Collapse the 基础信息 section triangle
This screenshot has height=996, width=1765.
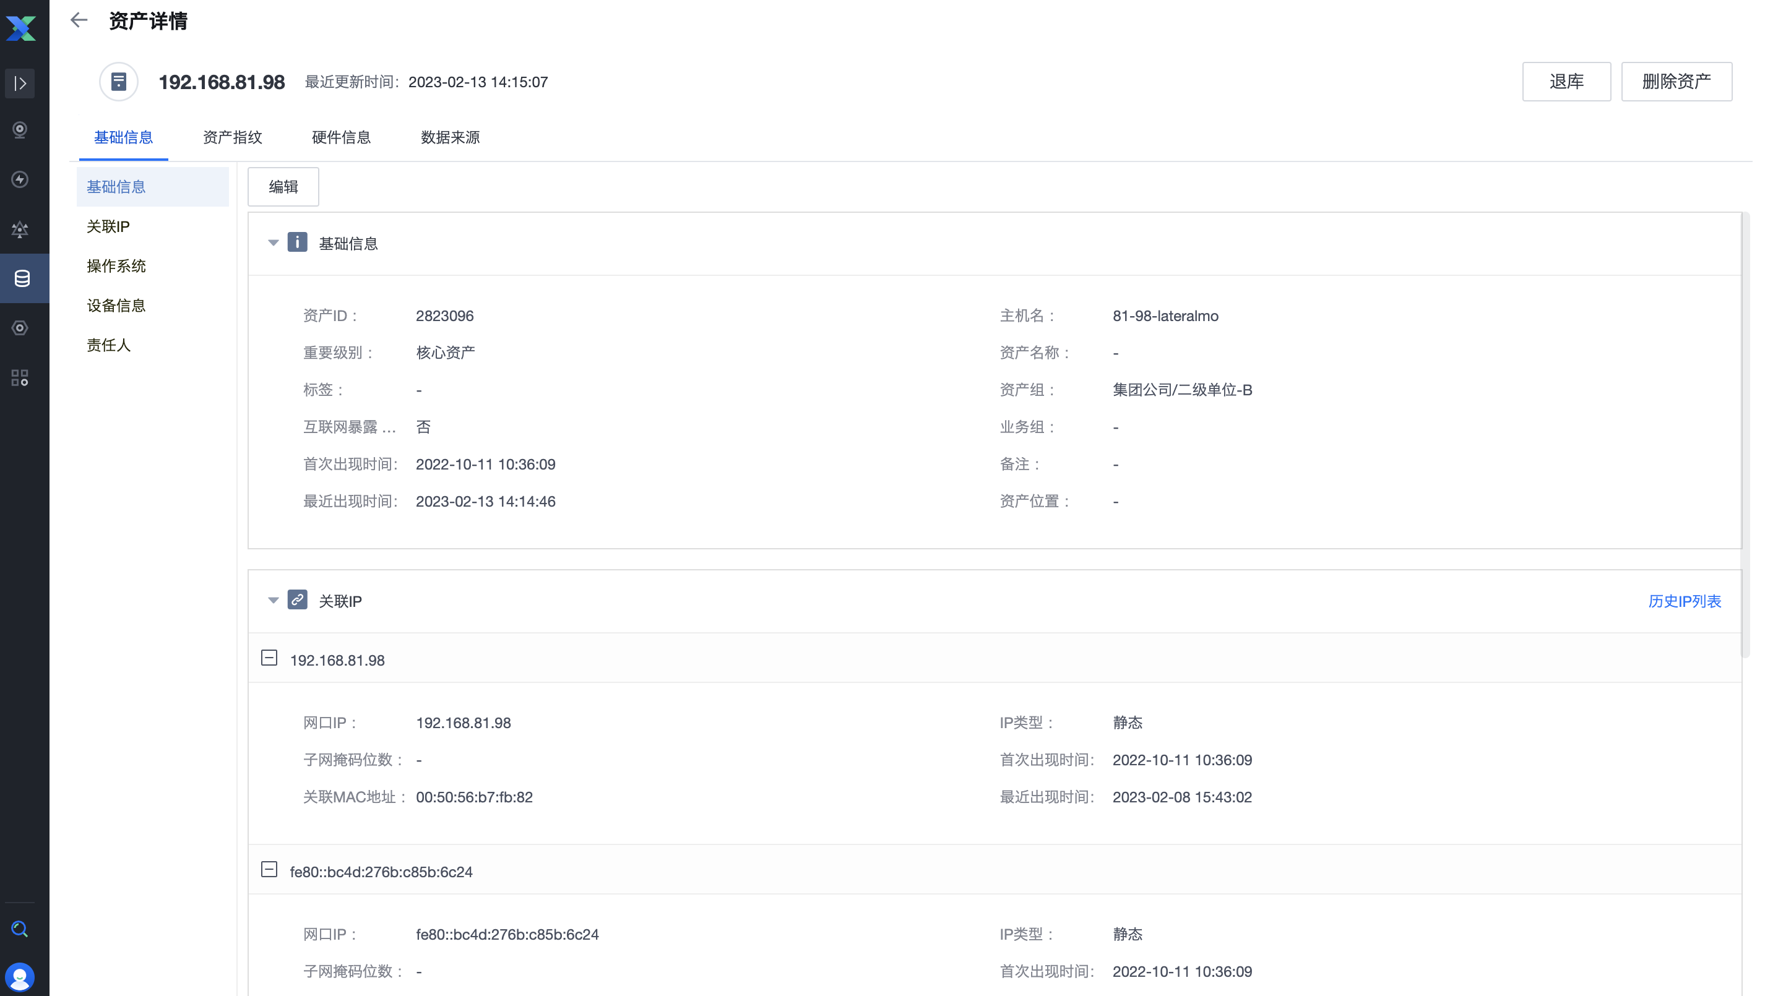coord(274,243)
